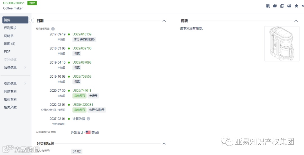The height and width of the screenshot is (155, 304).
Task: Download the patent as PDF icon
Action: (268, 6)
